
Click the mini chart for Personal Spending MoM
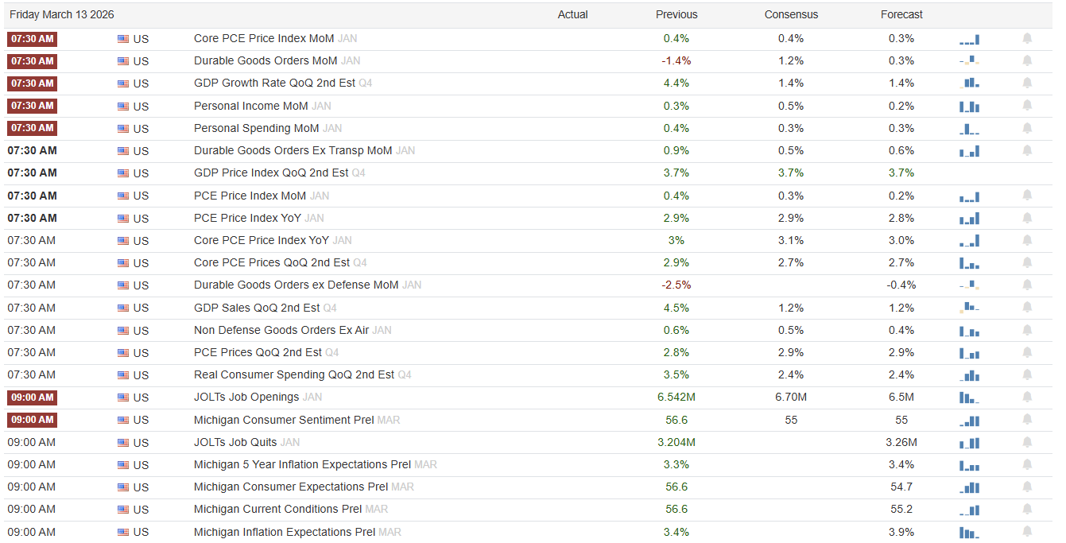[970, 128]
